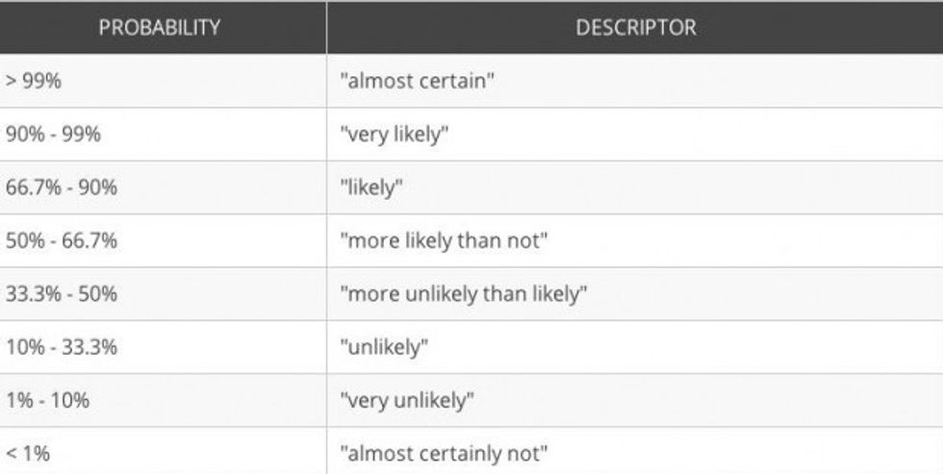Select the "10% - 33.3%" probability cell

(61, 346)
